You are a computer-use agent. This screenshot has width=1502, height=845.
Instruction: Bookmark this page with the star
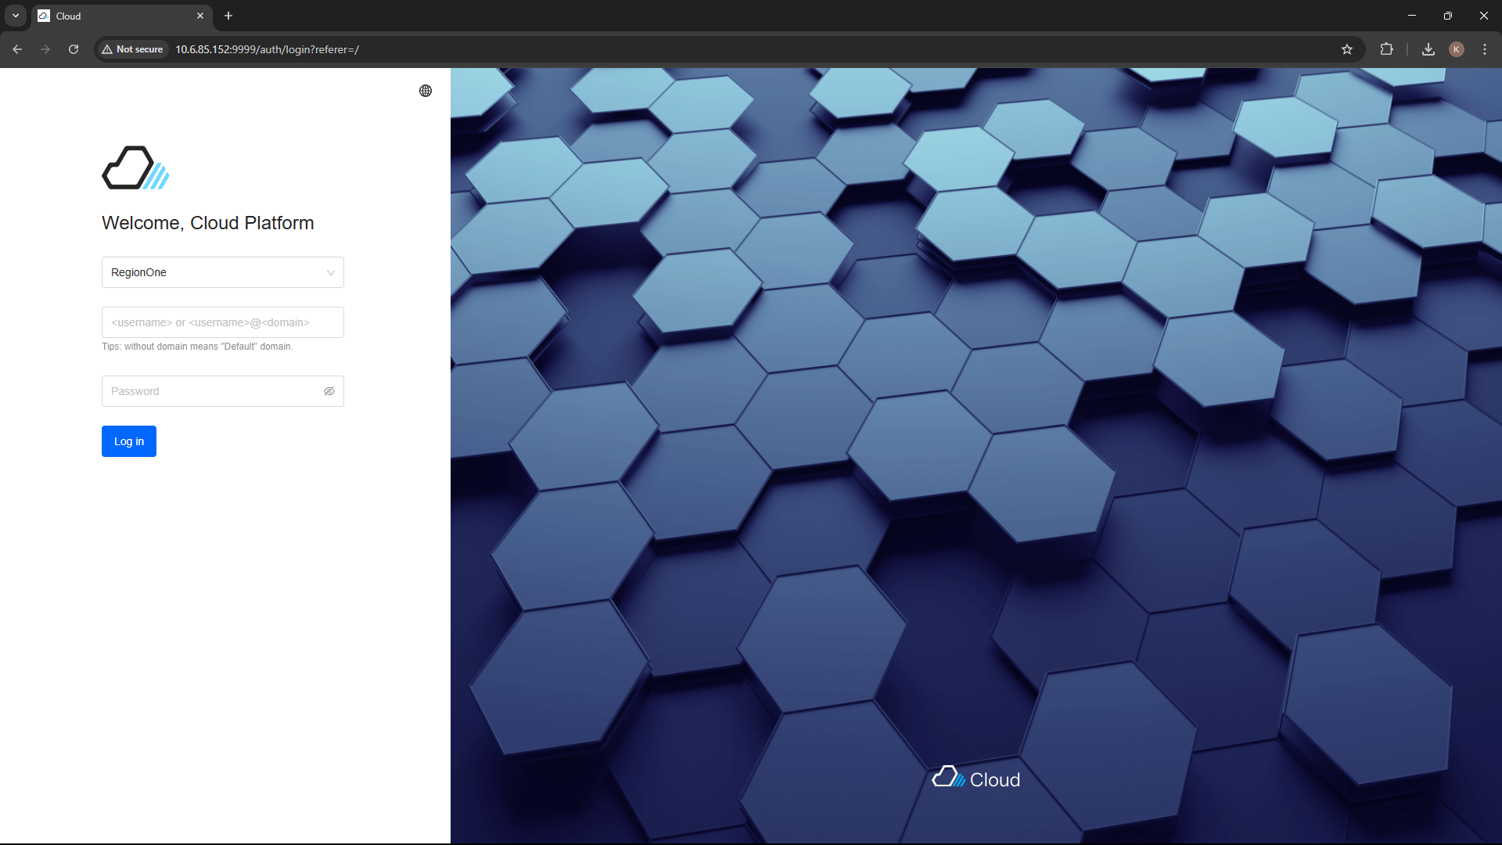coord(1348,49)
